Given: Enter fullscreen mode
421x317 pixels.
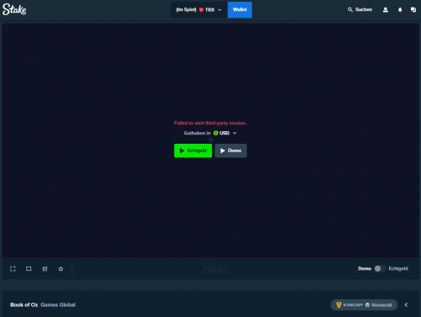Looking at the screenshot, I should pyautogui.click(x=13, y=269).
